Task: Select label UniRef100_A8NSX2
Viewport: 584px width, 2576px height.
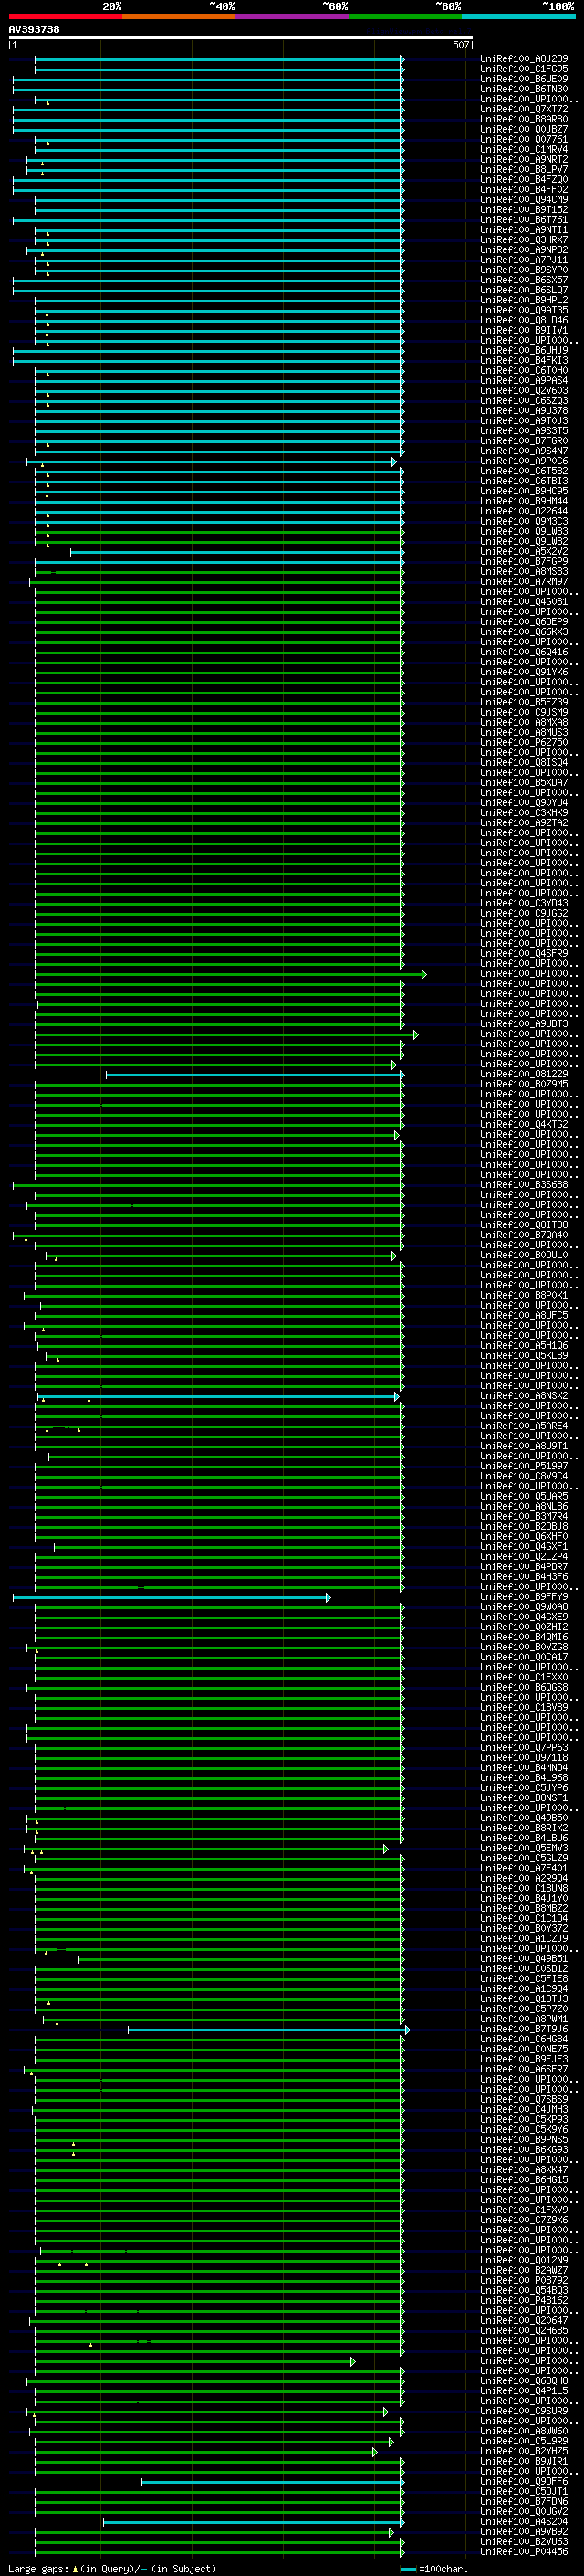Action: (524, 1396)
